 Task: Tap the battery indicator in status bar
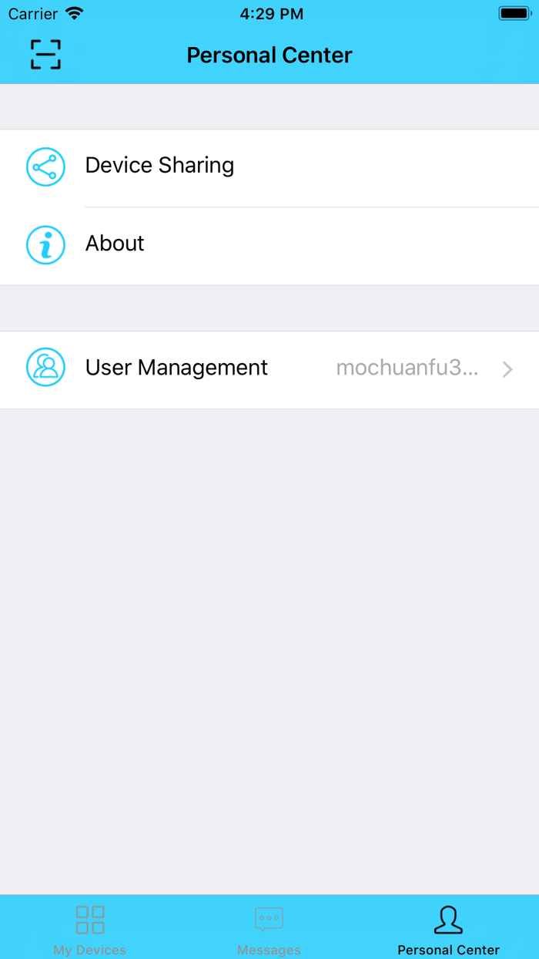(x=514, y=13)
